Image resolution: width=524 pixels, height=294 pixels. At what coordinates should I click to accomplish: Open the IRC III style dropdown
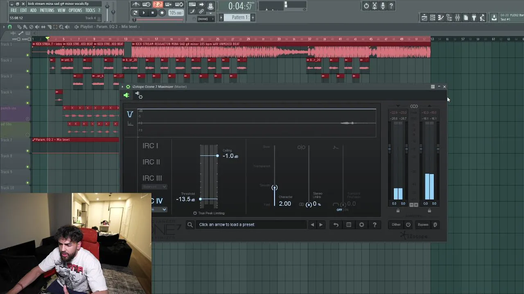click(154, 187)
